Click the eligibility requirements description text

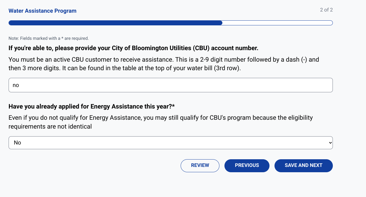tap(160, 122)
